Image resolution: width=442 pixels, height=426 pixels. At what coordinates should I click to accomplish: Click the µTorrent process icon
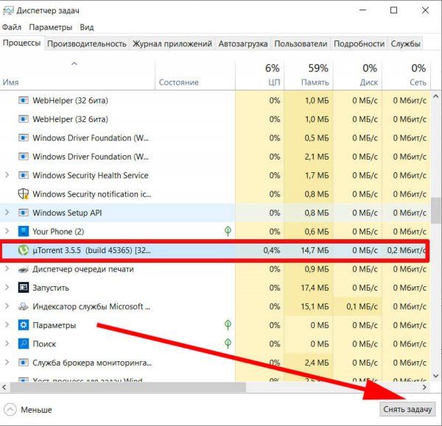click(23, 250)
